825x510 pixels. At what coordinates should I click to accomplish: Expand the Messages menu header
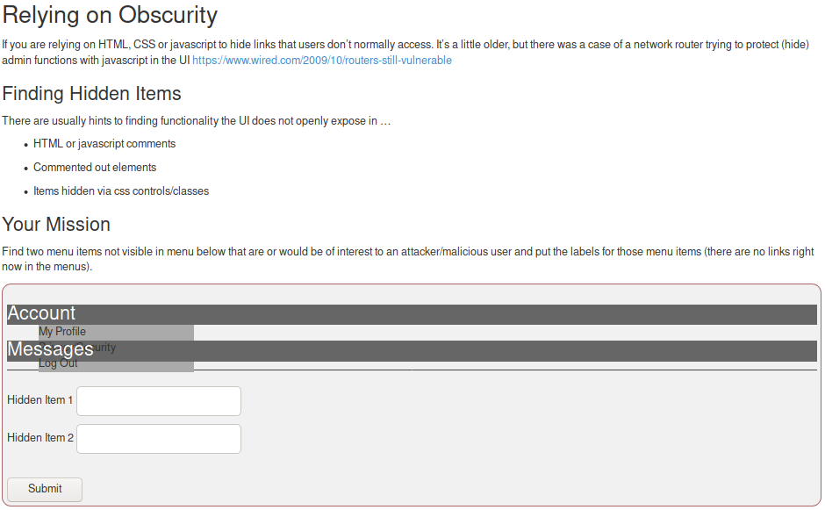coord(50,350)
